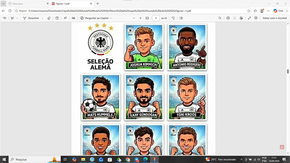Viewport: 290px width, 163px height.
Task: Open the browser profile avatar
Action: (262, 11)
